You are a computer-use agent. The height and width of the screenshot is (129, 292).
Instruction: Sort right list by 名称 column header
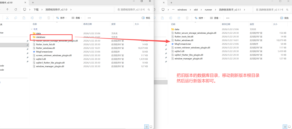173,24
